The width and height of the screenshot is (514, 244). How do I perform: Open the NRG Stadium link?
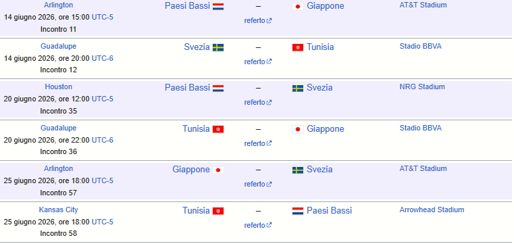coord(422,87)
